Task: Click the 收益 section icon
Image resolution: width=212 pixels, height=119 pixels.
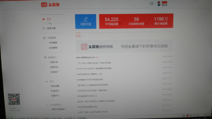Action: (46, 81)
